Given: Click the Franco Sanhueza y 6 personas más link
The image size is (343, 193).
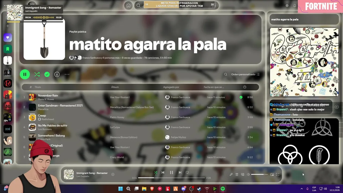Looking at the screenshot, I should pyautogui.click(x=101, y=58).
